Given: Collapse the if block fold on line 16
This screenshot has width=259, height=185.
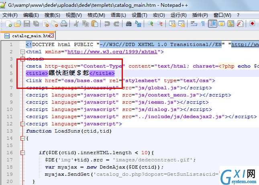Looking at the screenshot, I should coord(22,153).
